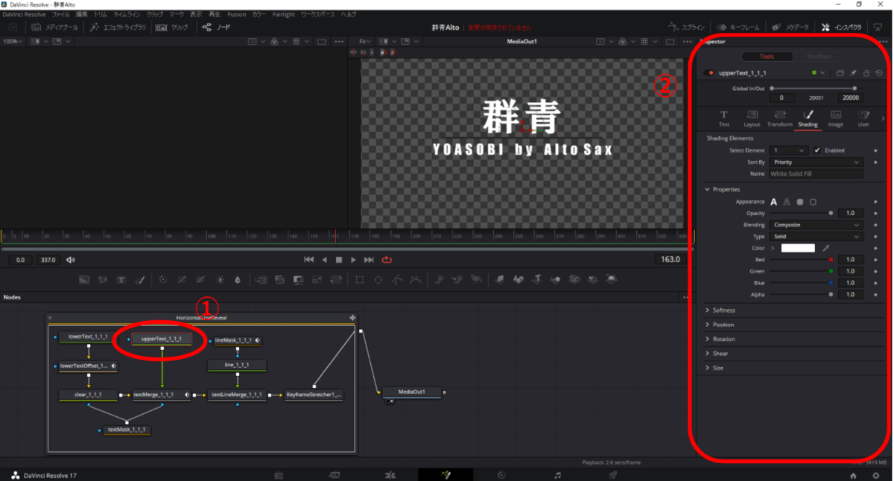Toggle loop playback mode
Screen dimensions: 894x481
pos(387,260)
